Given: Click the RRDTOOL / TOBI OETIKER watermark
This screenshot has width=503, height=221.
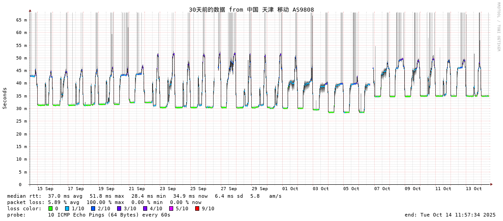Looking at the screenshot, I should [x=499, y=27].
